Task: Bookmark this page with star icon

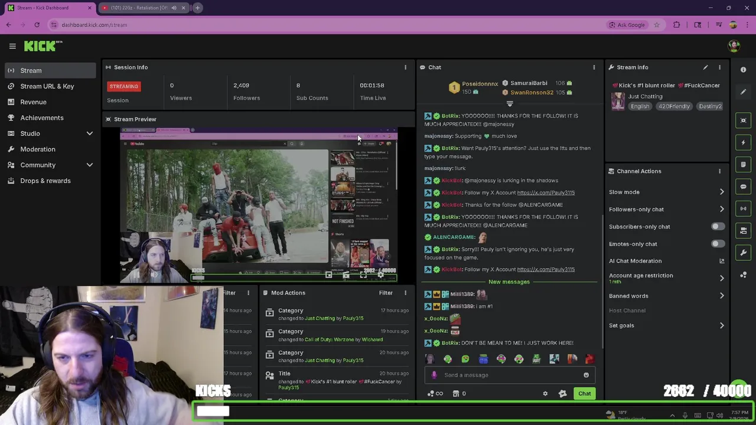Action: [x=656, y=25]
